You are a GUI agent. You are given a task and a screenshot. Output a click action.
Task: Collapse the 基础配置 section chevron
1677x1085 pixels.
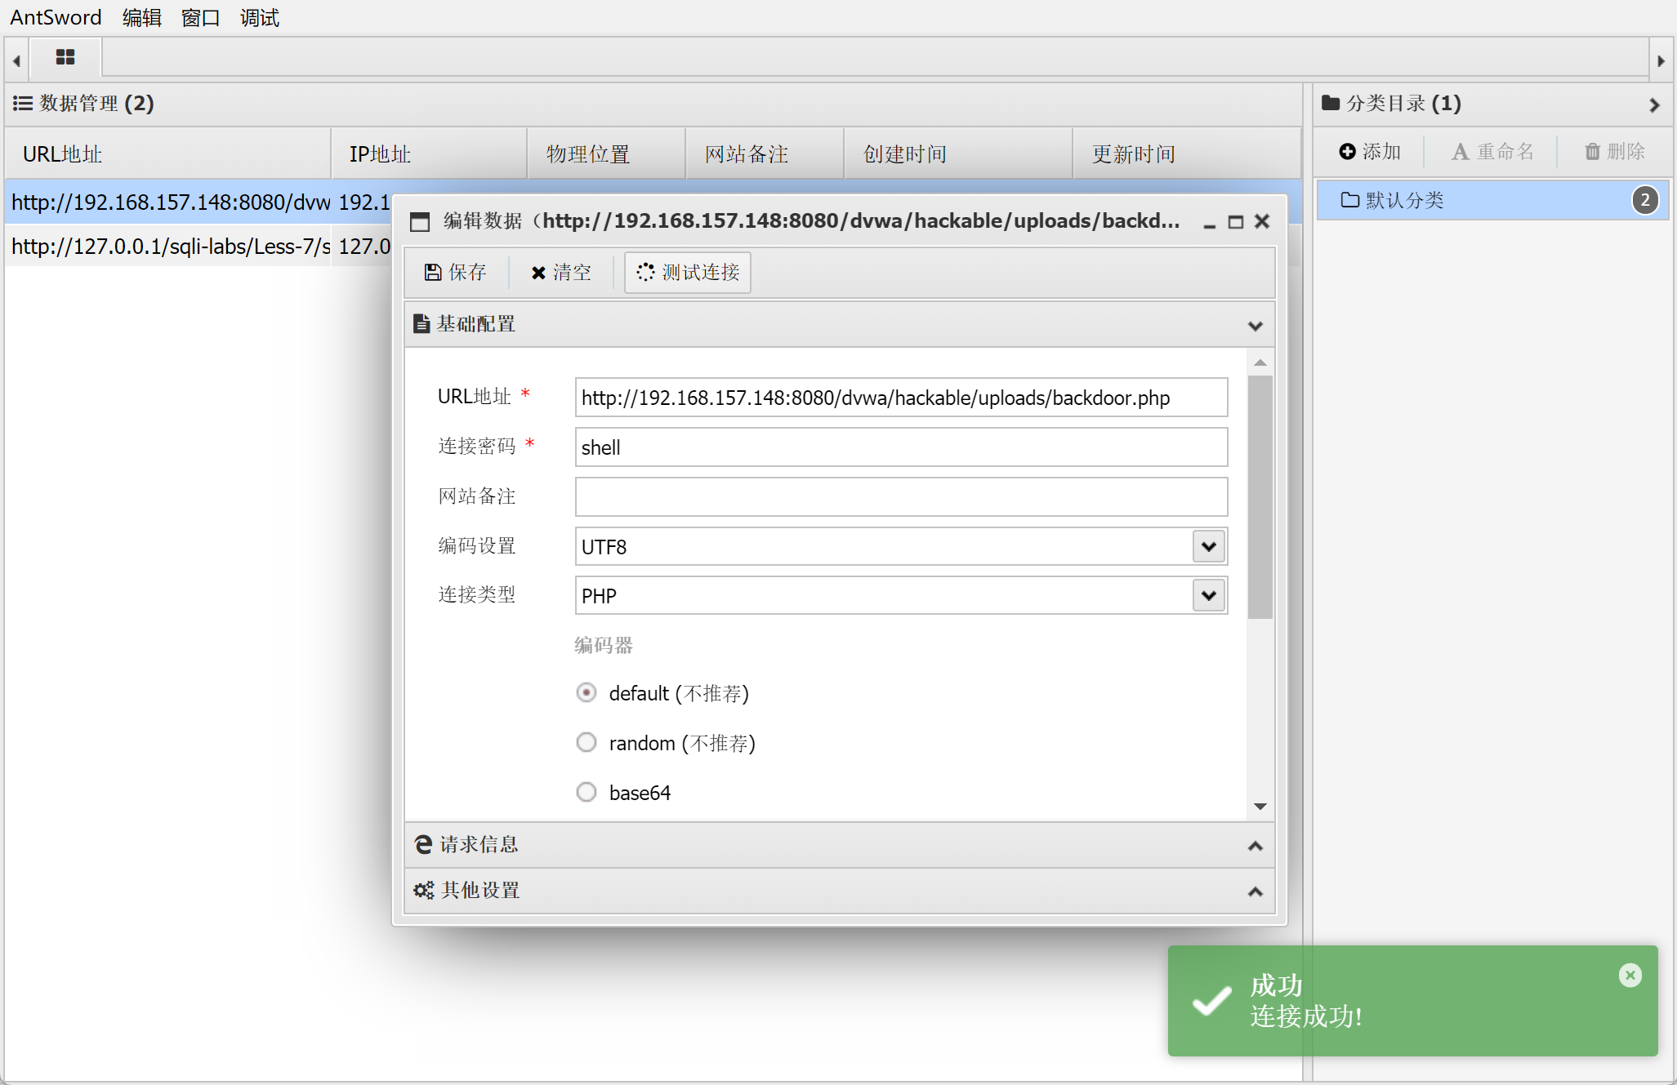click(1256, 326)
